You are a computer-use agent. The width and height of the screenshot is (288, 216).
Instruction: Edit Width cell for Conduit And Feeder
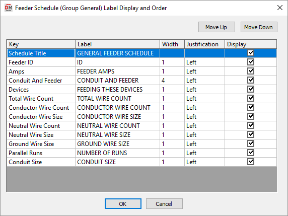coord(172,80)
